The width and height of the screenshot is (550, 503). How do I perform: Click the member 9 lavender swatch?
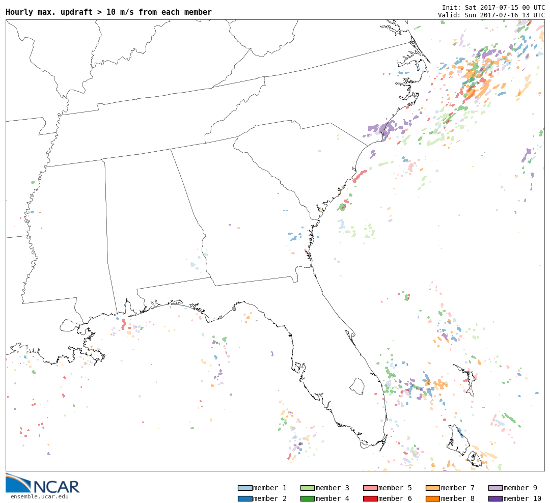point(496,488)
